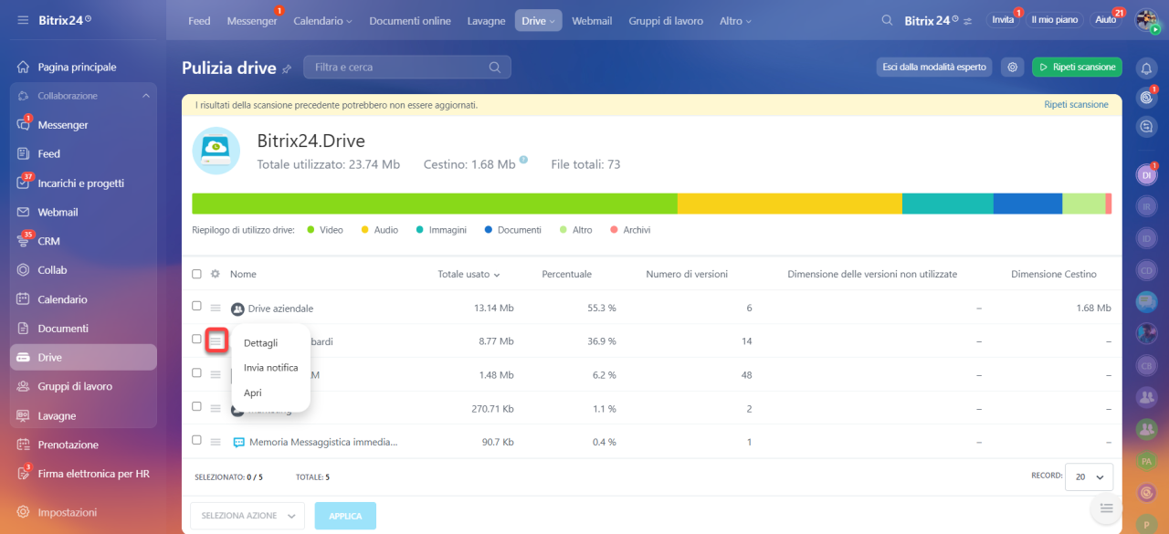The height and width of the screenshot is (534, 1169).
Task: Open the user profile avatar
Action: pyautogui.click(x=1146, y=20)
